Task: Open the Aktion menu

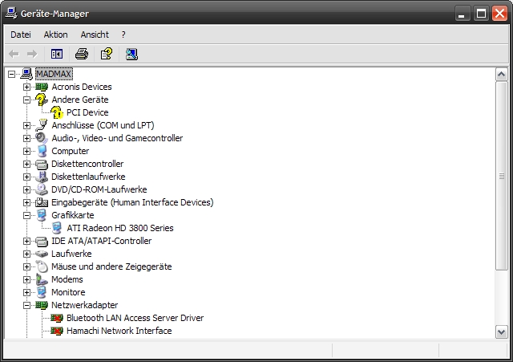Action: (55, 35)
